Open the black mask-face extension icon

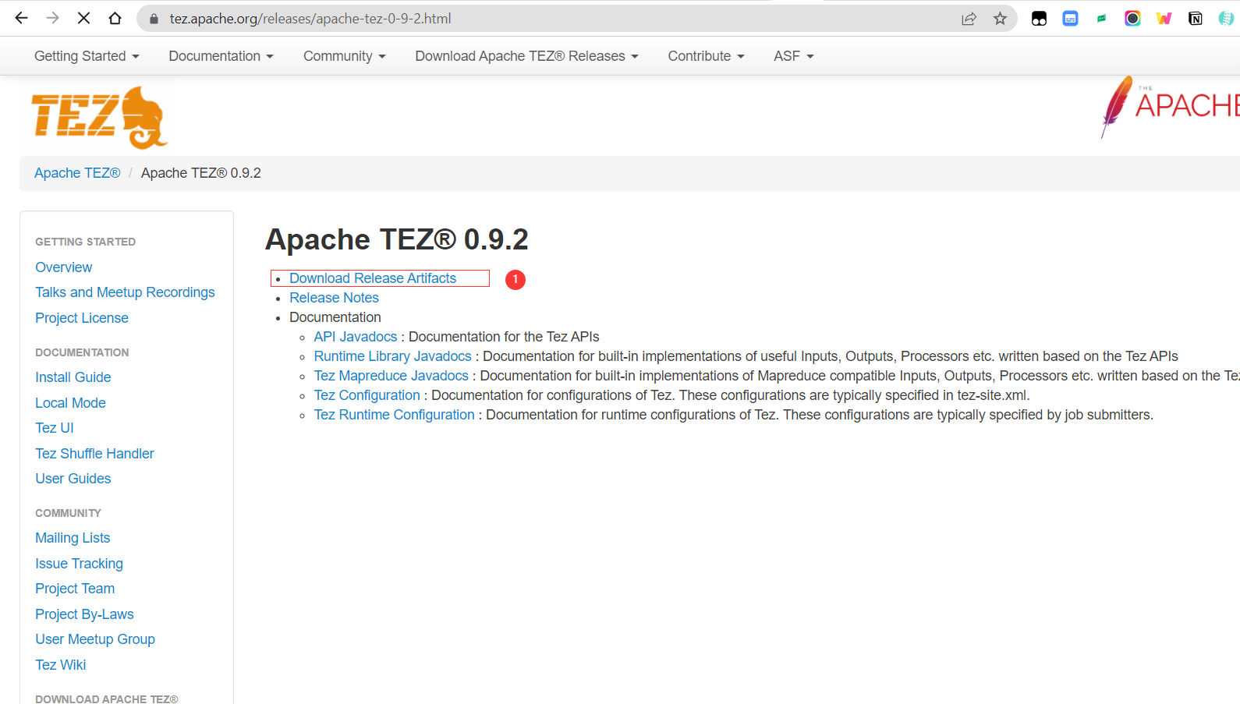pyautogui.click(x=1039, y=19)
